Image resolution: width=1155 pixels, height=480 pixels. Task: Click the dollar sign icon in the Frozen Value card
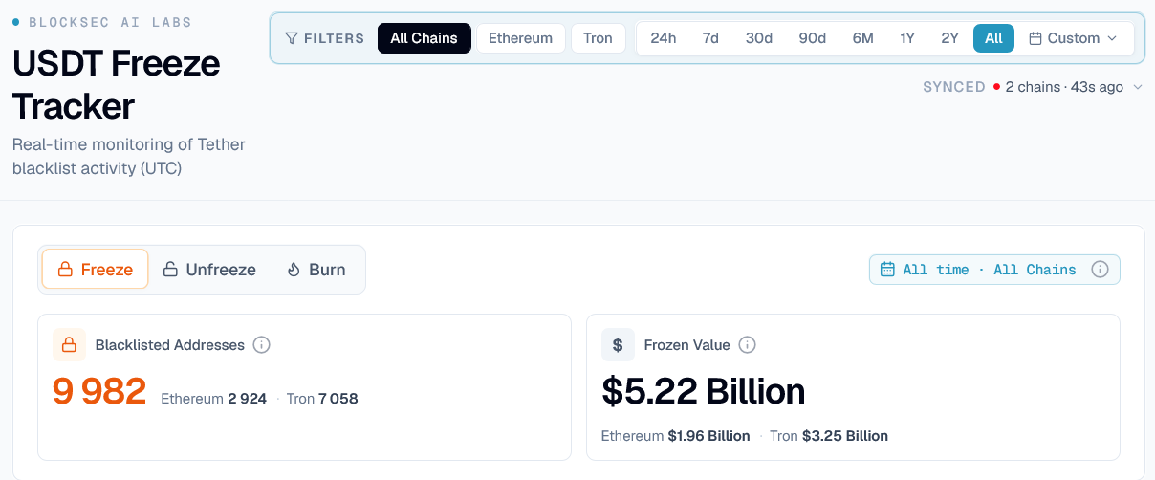[x=618, y=345]
